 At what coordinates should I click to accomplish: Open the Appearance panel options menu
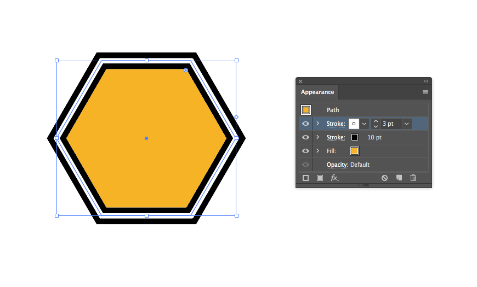click(425, 92)
